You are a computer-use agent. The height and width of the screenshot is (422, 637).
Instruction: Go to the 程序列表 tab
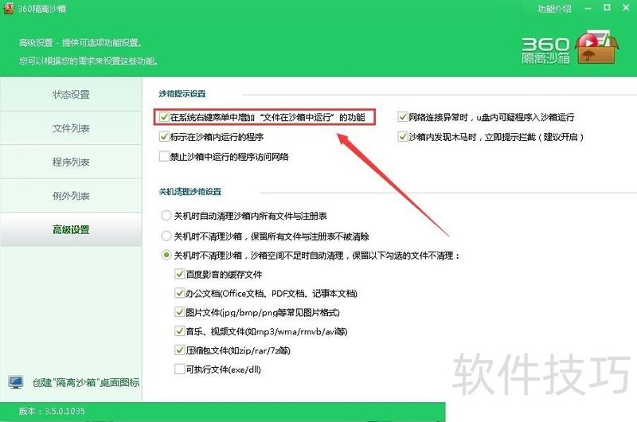pos(71,162)
